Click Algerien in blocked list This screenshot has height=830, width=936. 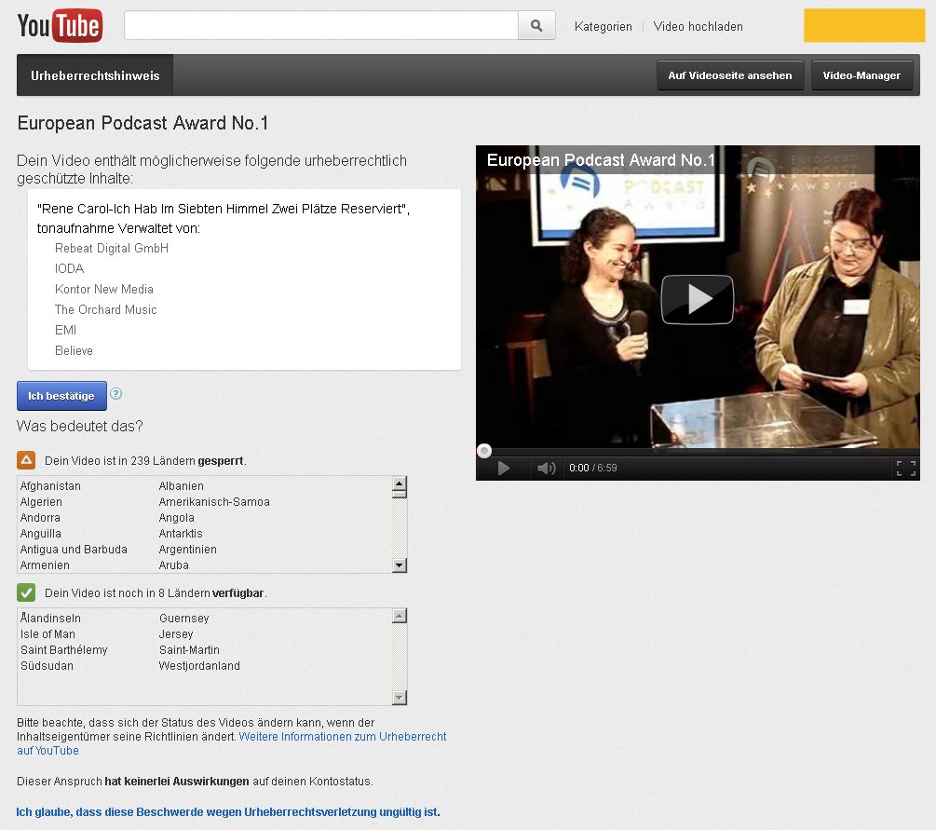[x=41, y=502]
